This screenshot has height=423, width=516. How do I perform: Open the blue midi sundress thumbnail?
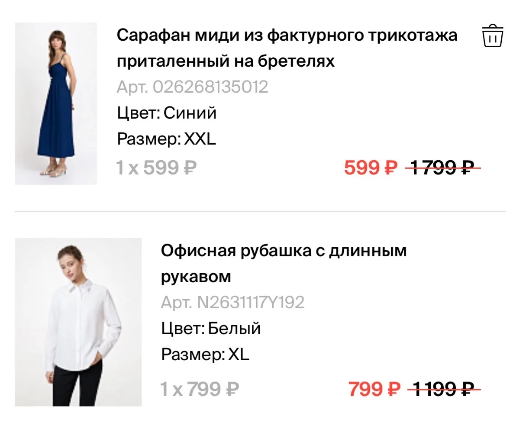(56, 103)
